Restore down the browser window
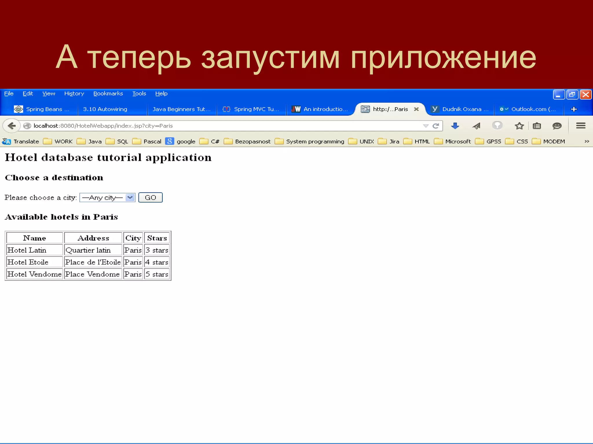Image resolution: width=593 pixels, height=444 pixels. click(572, 95)
